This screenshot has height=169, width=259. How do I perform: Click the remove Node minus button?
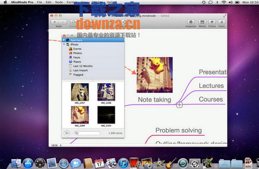pyautogui.click(x=63, y=22)
